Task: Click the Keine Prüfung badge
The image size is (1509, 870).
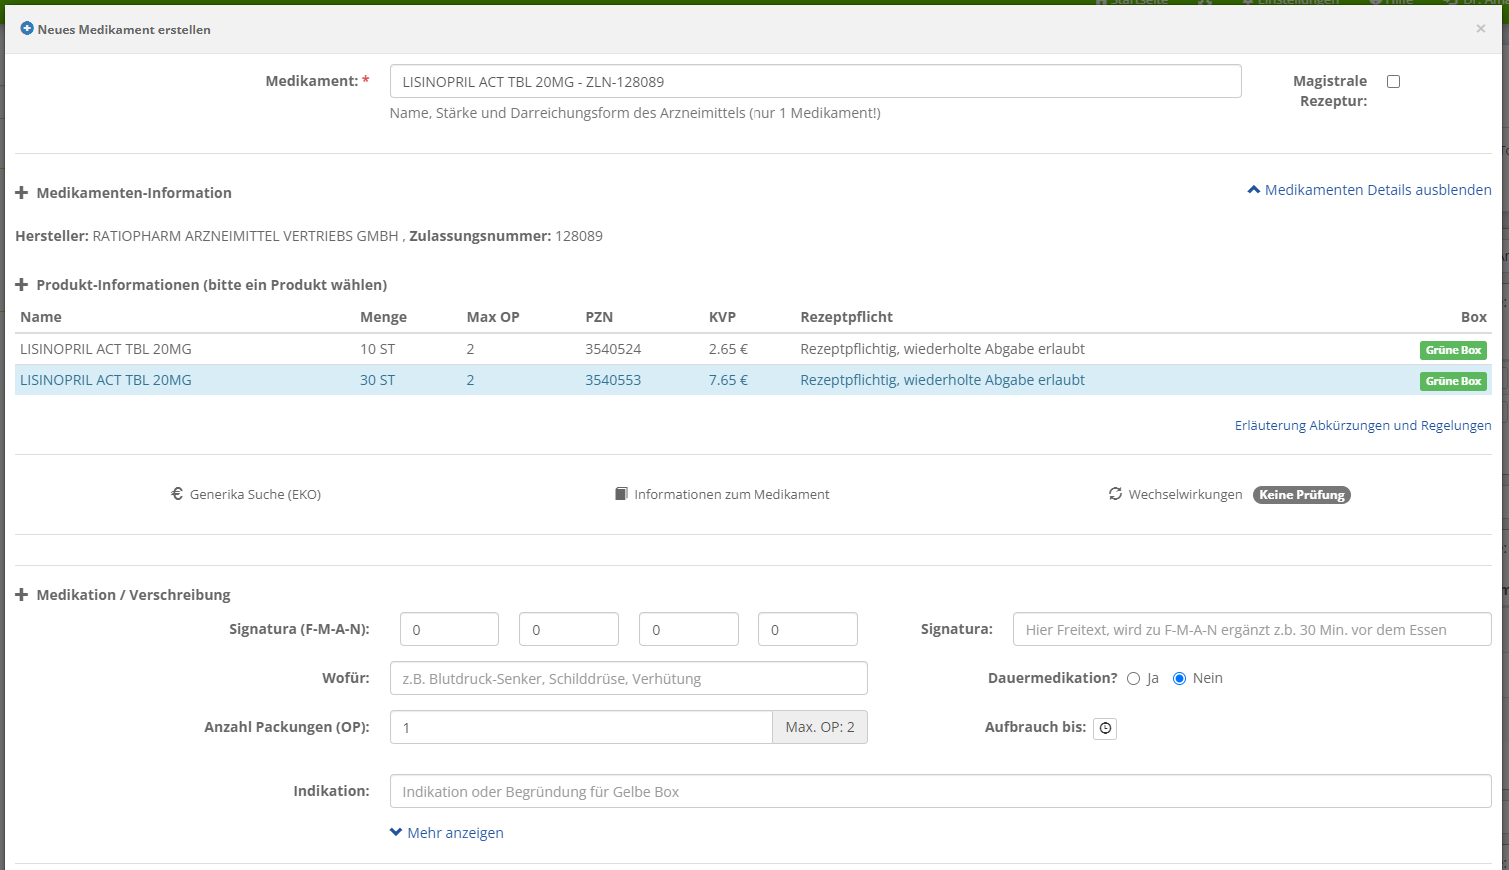Action: tap(1302, 495)
